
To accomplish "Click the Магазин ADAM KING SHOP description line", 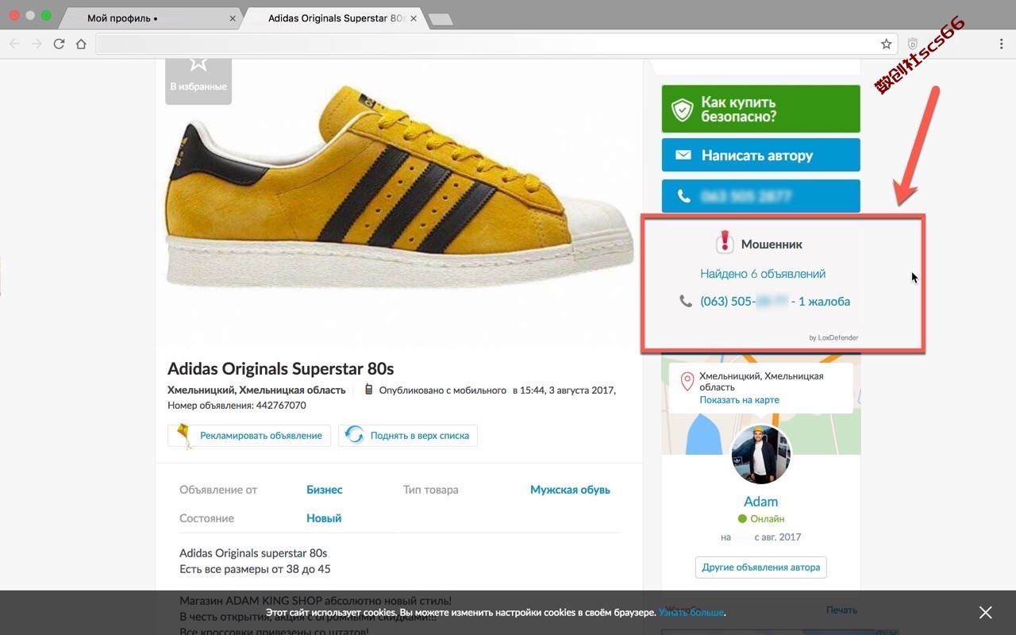I will point(315,601).
